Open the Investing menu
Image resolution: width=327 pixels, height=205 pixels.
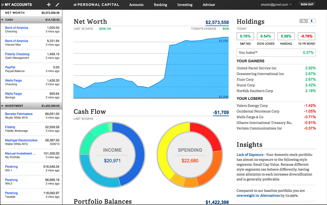(x=185, y=5)
